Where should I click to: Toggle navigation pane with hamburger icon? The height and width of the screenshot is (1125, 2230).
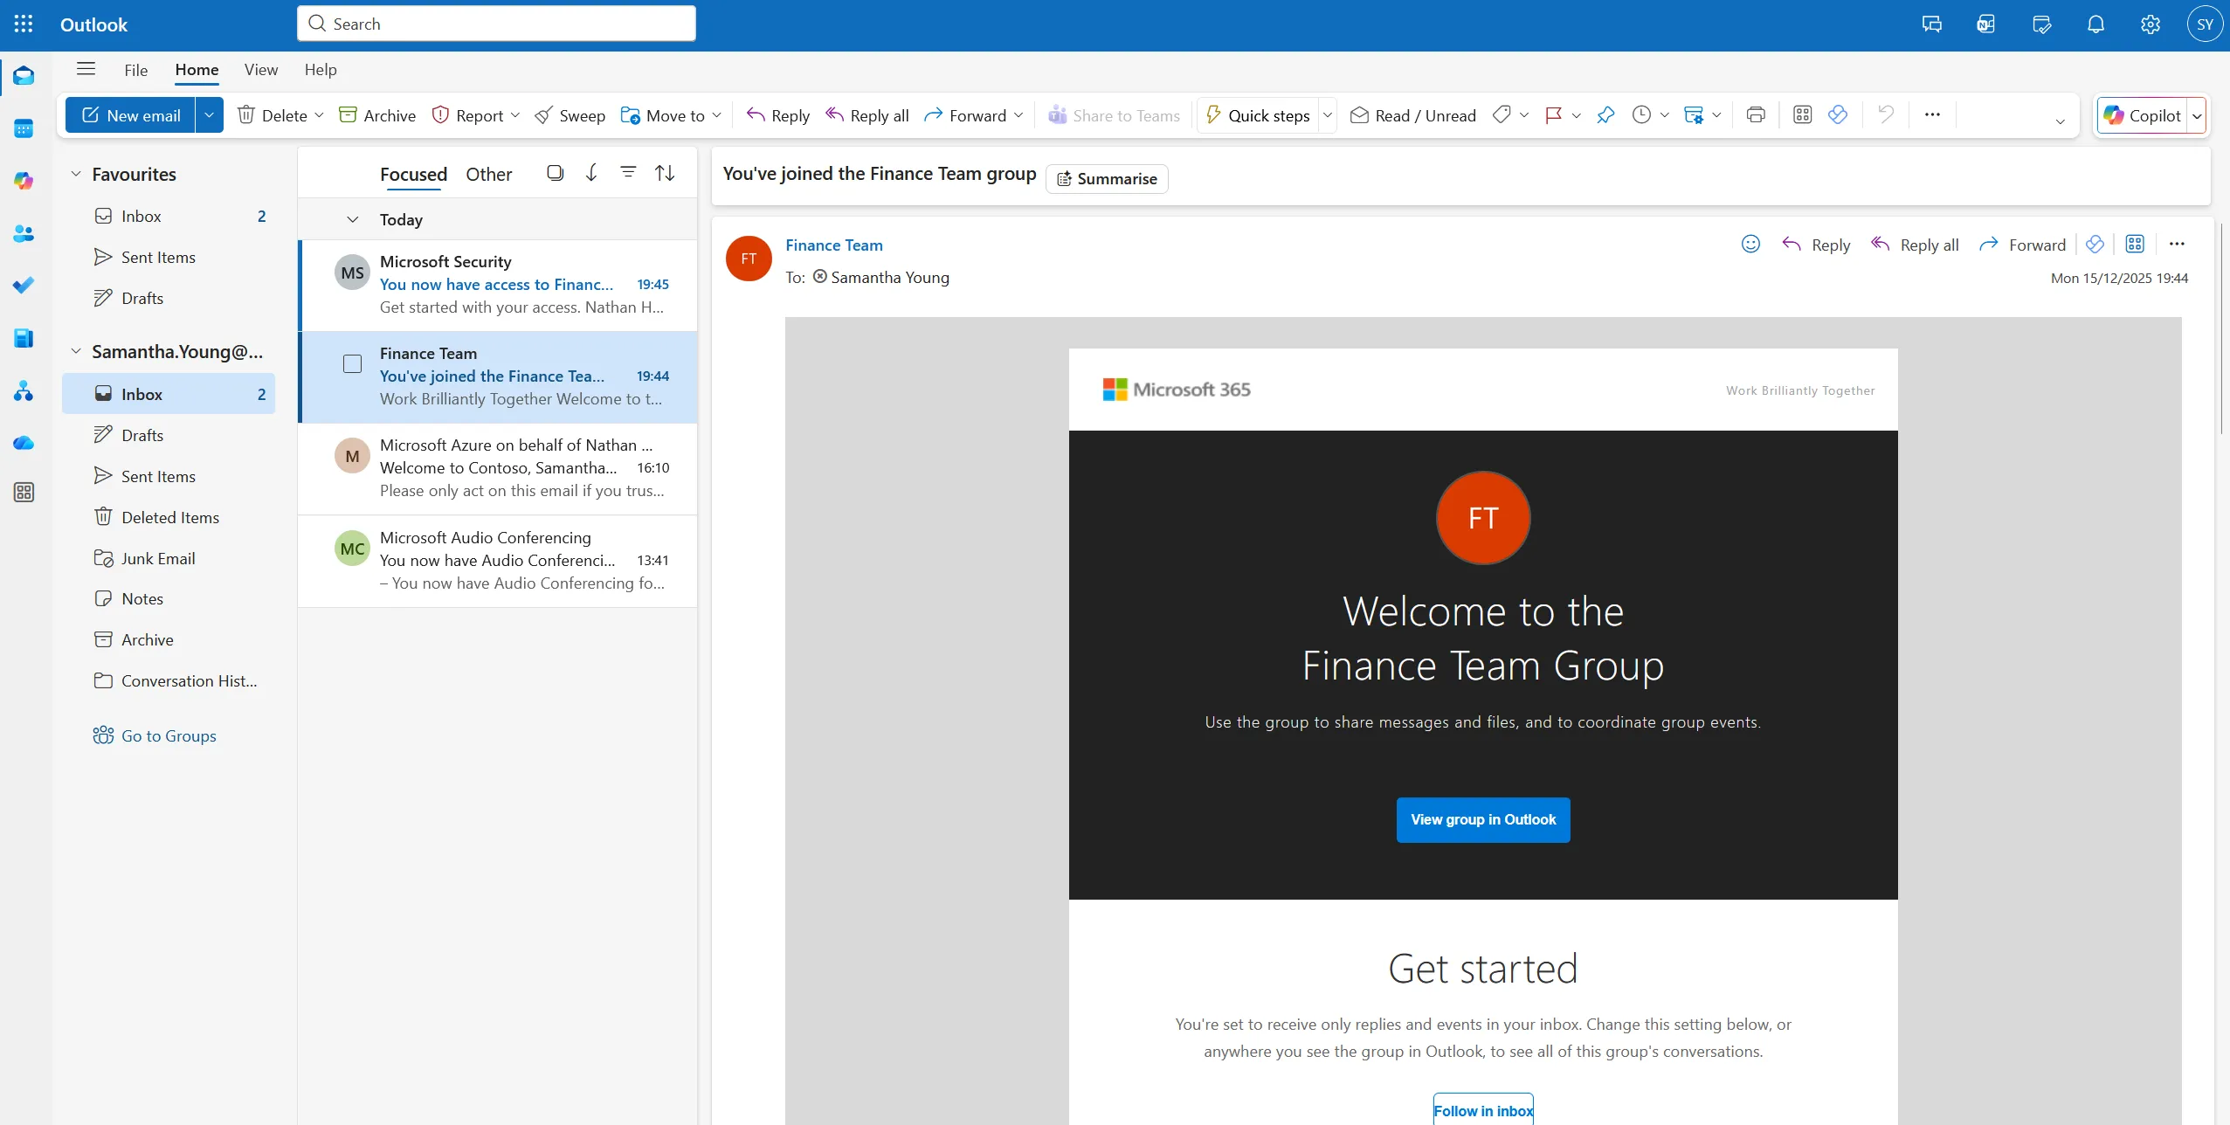click(86, 69)
